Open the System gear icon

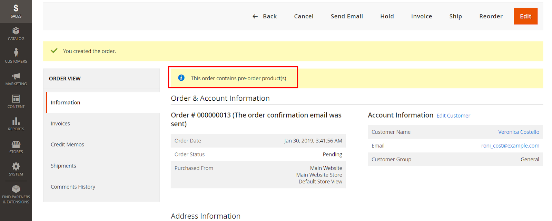[x=16, y=167]
